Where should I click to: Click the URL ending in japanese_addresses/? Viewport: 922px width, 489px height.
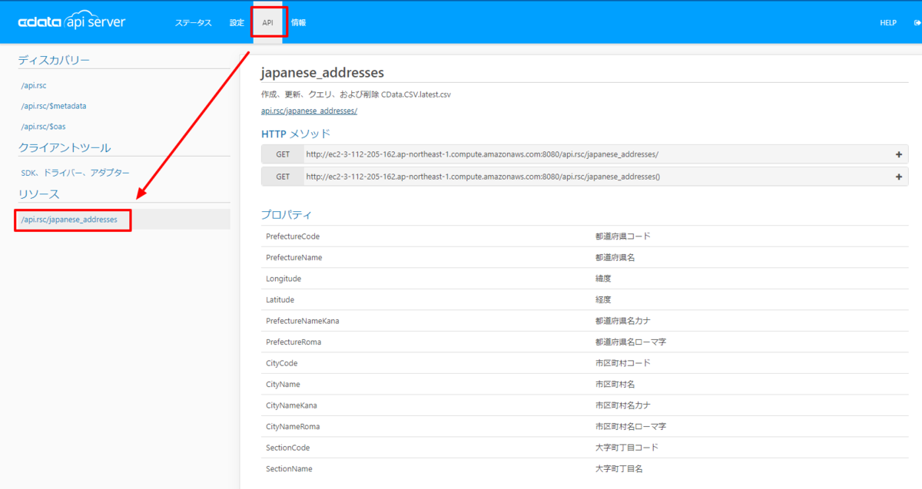tap(482, 154)
